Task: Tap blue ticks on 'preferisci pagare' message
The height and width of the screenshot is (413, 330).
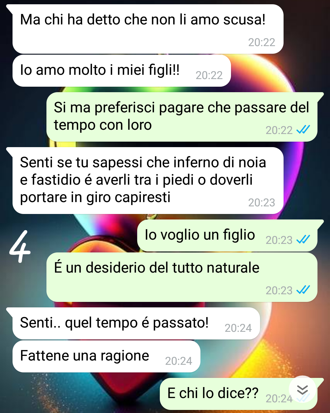Action: click(x=303, y=130)
